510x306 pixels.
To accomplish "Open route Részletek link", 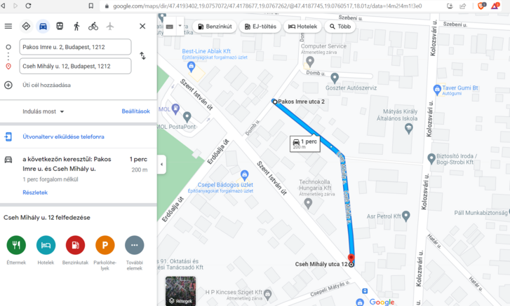I will point(35,193).
